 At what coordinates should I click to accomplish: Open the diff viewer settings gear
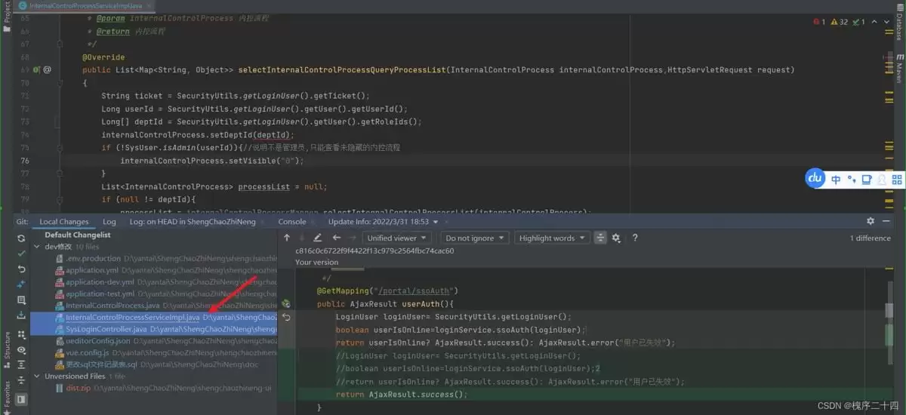616,238
